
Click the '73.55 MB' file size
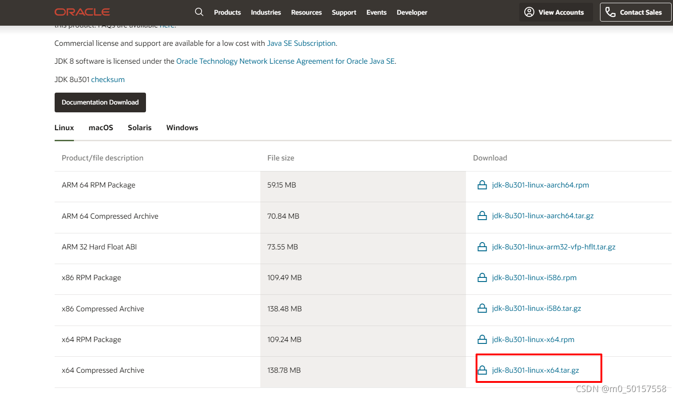(x=283, y=247)
